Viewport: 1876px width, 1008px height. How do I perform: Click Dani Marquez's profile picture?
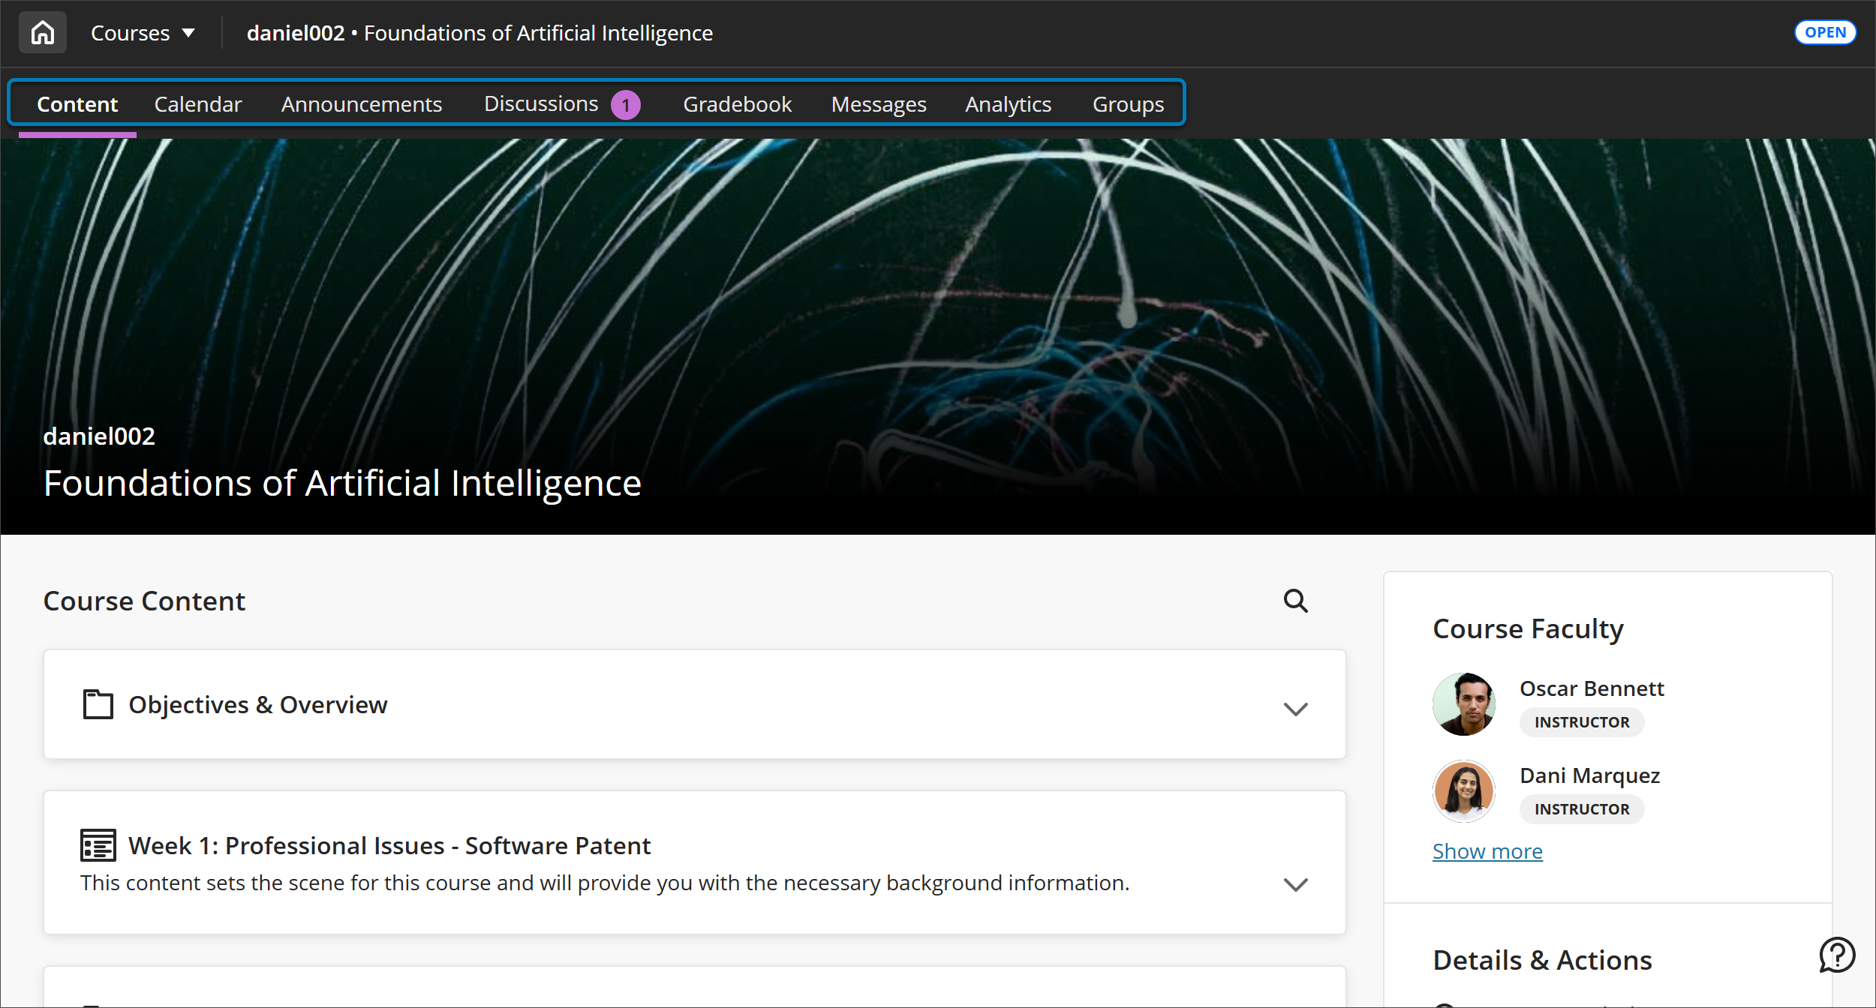[x=1463, y=790]
